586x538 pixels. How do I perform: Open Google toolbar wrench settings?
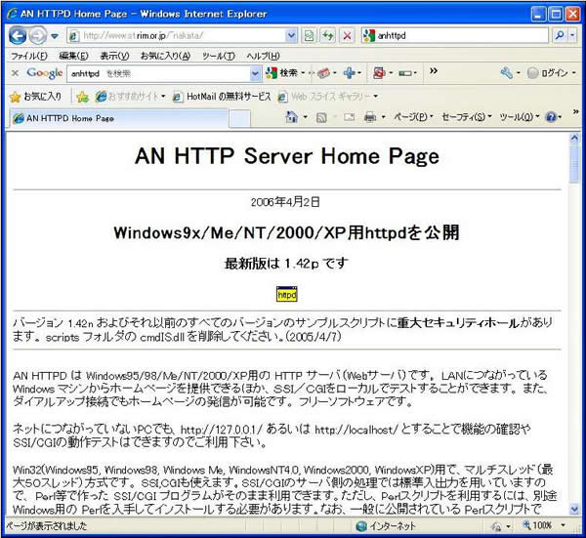click(506, 73)
